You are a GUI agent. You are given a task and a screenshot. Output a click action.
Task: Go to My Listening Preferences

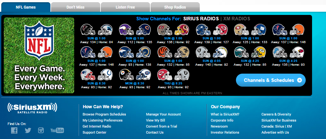(102, 120)
